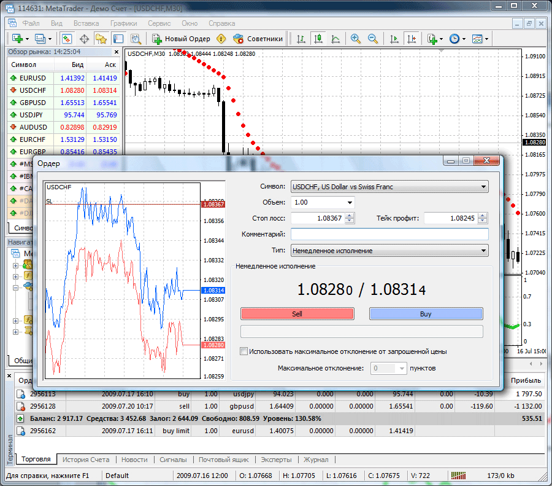
Task: Open the Profiles toolbar icon
Action: [40, 39]
